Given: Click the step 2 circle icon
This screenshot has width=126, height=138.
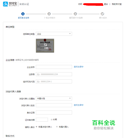Looking at the screenshot, I should pyautogui.click(x=49, y=14).
